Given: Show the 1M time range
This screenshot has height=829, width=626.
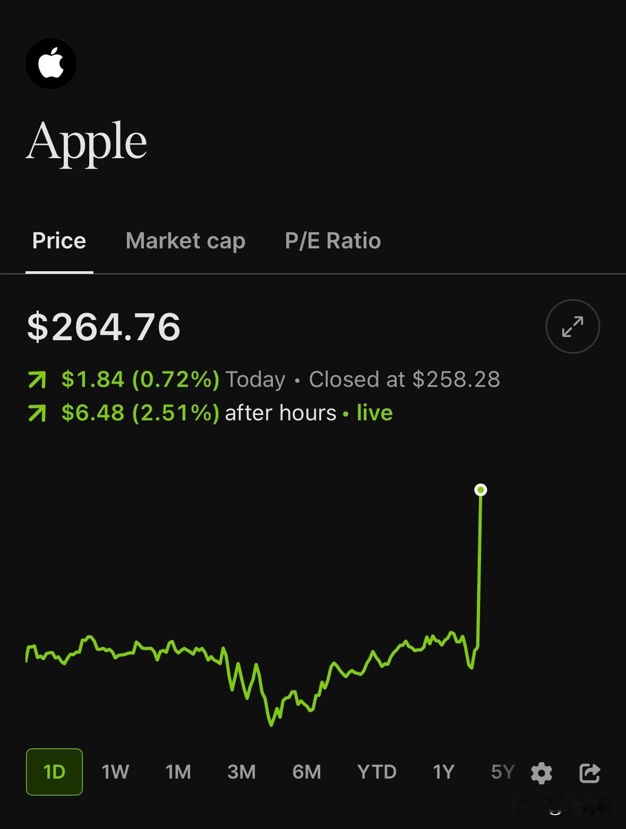Looking at the screenshot, I should coord(178,772).
